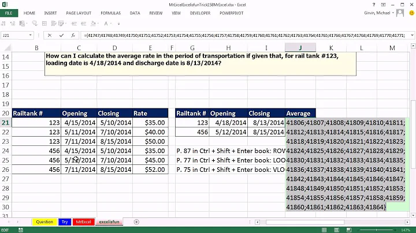This screenshot has width=416, height=233.
Task: Select row 21 header
Action: point(6,123)
